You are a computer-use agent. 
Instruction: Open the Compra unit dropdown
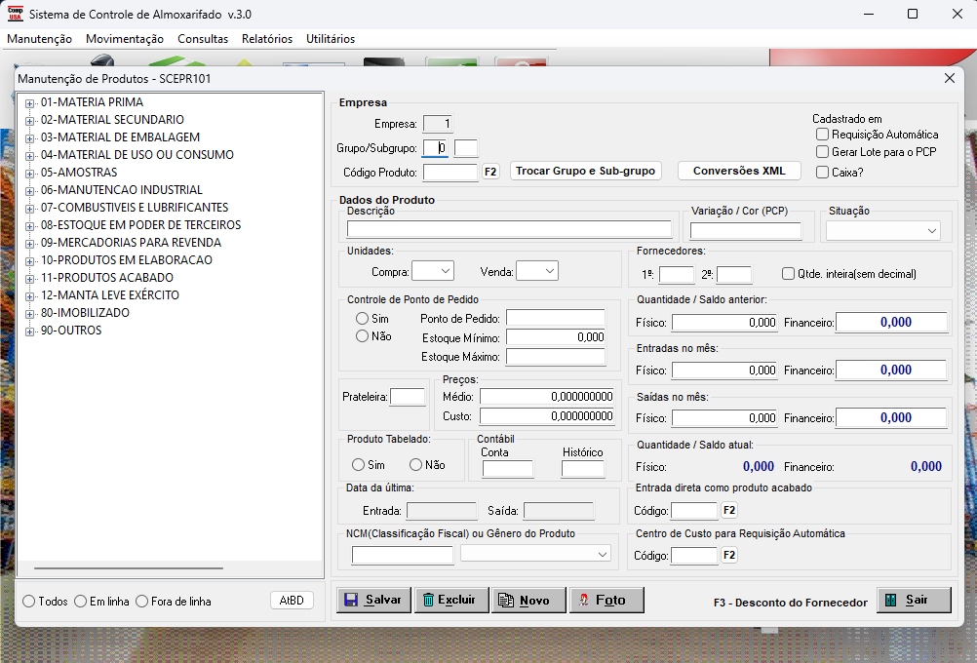coord(433,271)
